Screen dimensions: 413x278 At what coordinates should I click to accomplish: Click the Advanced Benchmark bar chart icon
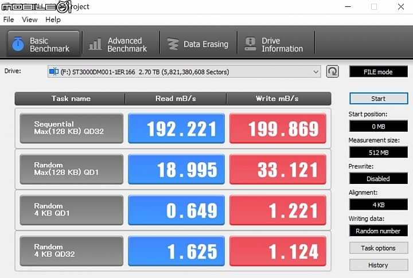[x=95, y=44]
